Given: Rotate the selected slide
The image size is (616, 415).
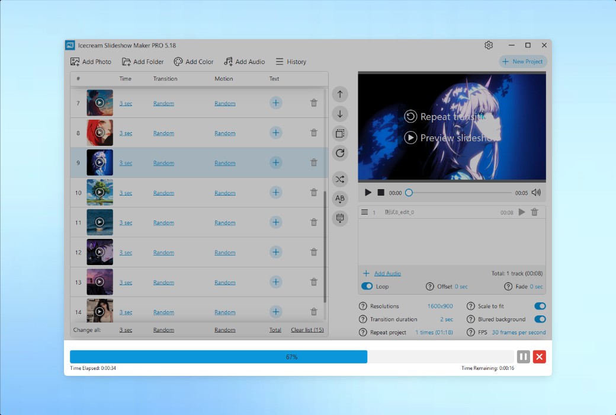Looking at the screenshot, I should 339,153.
